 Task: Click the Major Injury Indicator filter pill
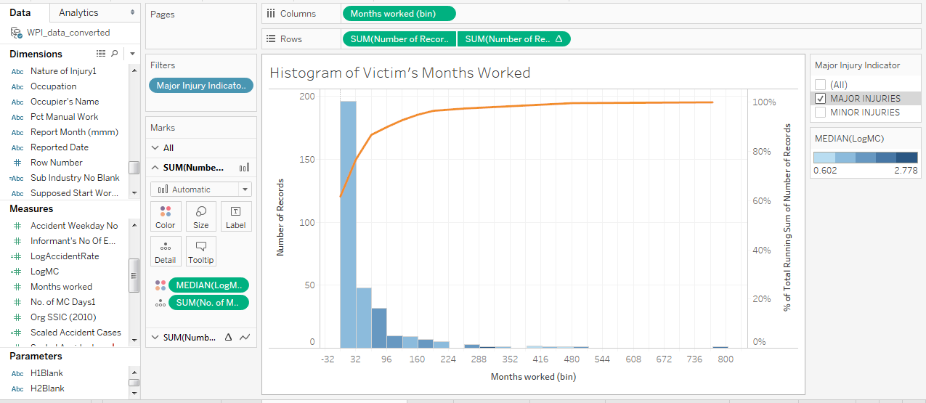coord(201,86)
